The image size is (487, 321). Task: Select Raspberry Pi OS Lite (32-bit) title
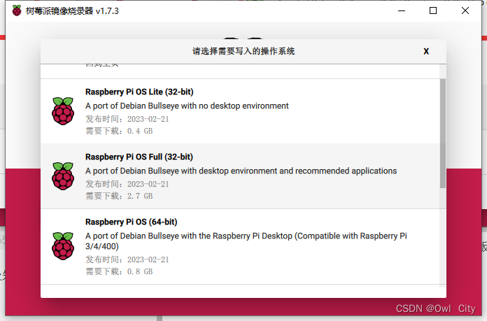(139, 92)
